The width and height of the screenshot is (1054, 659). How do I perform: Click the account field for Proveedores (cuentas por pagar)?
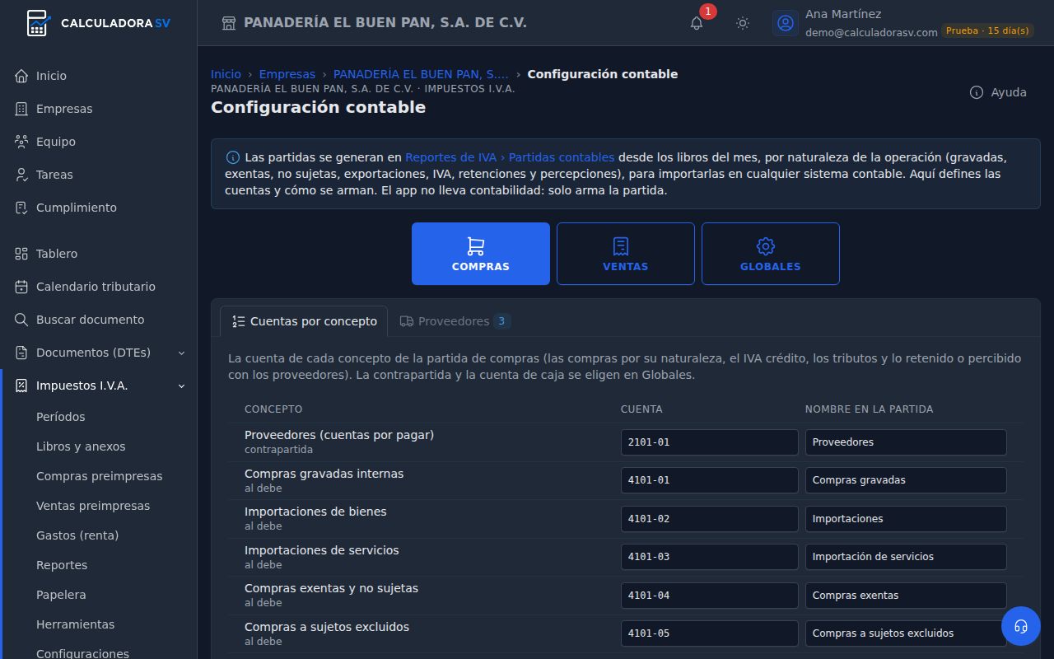click(710, 442)
